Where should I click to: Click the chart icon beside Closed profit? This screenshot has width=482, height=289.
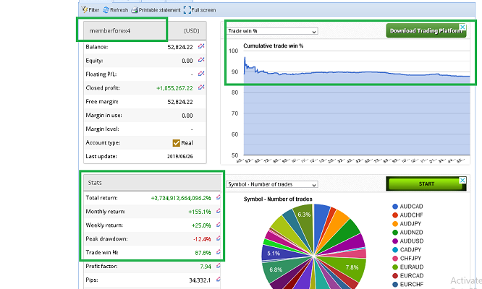pos(201,88)
